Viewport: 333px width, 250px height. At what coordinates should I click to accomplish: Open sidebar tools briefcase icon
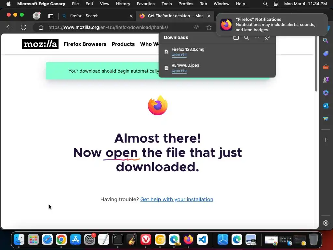(326, 67)
